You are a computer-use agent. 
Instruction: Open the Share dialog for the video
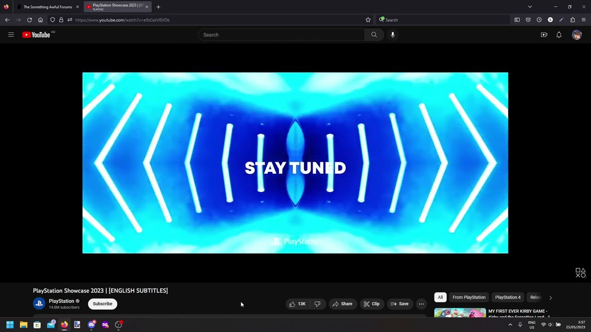342,304
